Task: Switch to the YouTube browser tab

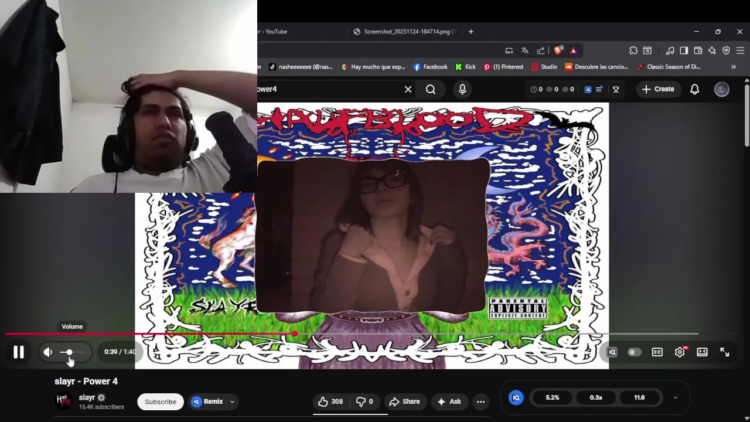Action: coord(302,32)
